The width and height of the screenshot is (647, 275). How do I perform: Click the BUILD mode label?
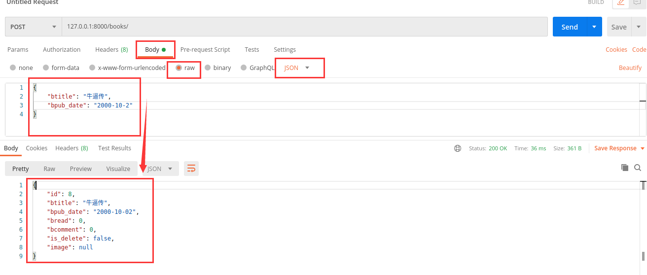596,2
